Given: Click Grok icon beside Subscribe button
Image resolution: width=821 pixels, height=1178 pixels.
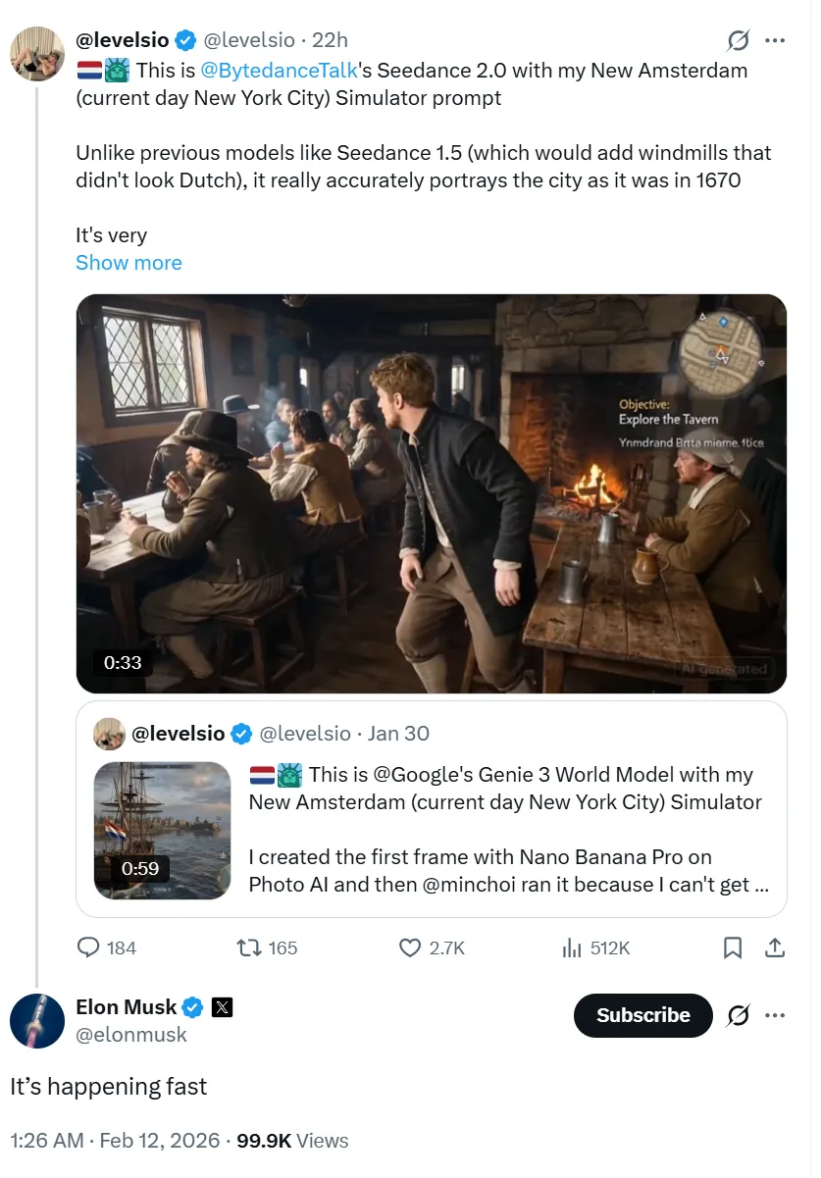Looking at the screenshot, I should point(739,1015).
